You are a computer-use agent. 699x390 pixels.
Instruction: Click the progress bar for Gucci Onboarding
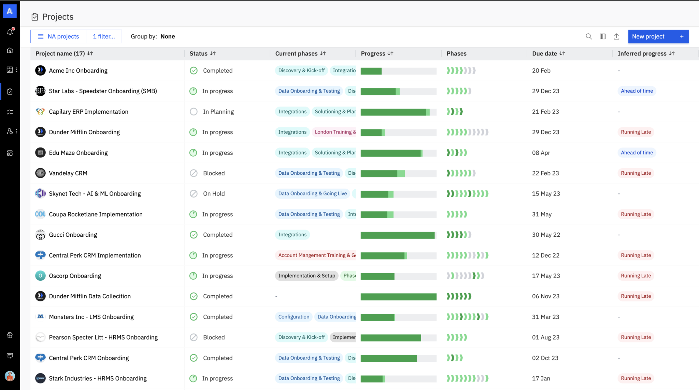(x=398, y=235)
